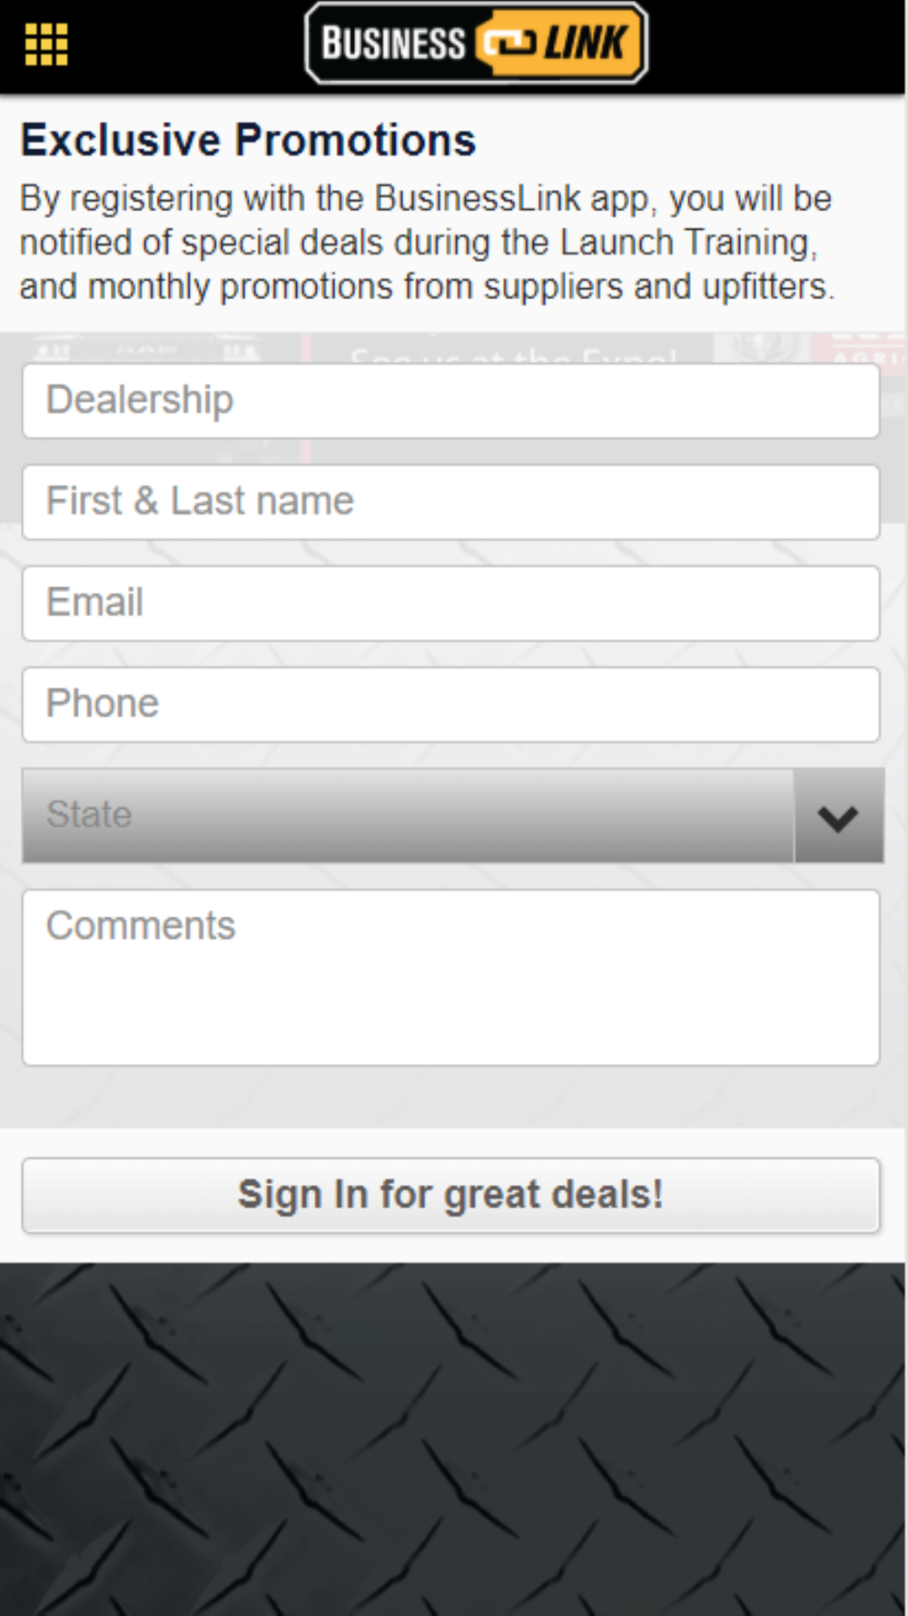Click empty black header area right of logo
This screenshot has height=1616, width=908.
point(776,45)
